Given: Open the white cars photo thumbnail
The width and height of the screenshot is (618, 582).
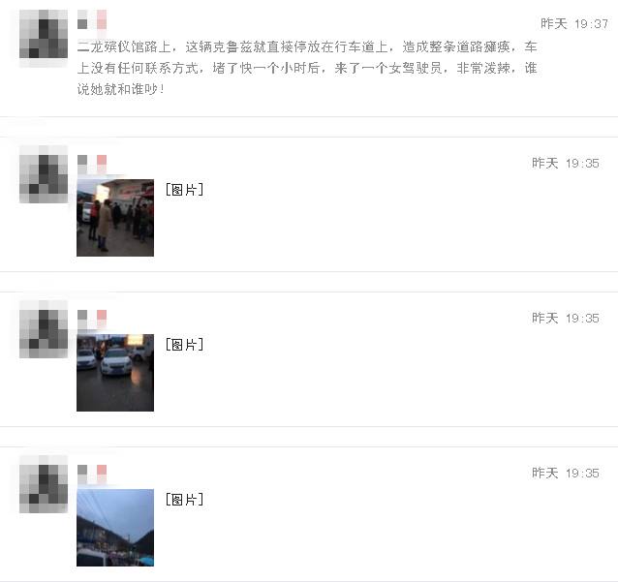Looking at the screenshot, I should tap(115, 373).
